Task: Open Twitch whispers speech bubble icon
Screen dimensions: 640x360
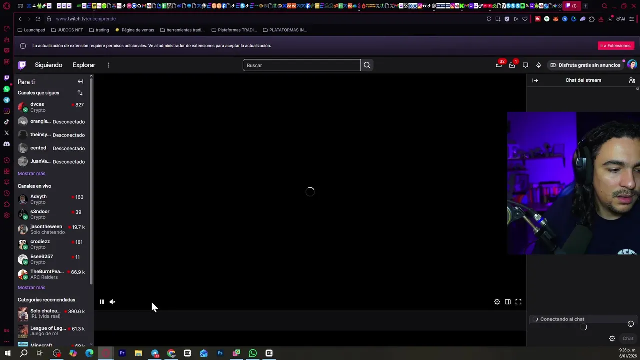Action: tap(525, 65)
